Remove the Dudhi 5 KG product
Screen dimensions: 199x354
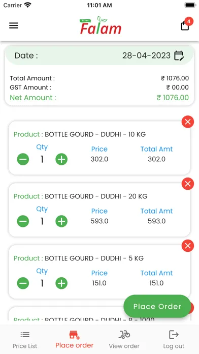click(188, 246)
